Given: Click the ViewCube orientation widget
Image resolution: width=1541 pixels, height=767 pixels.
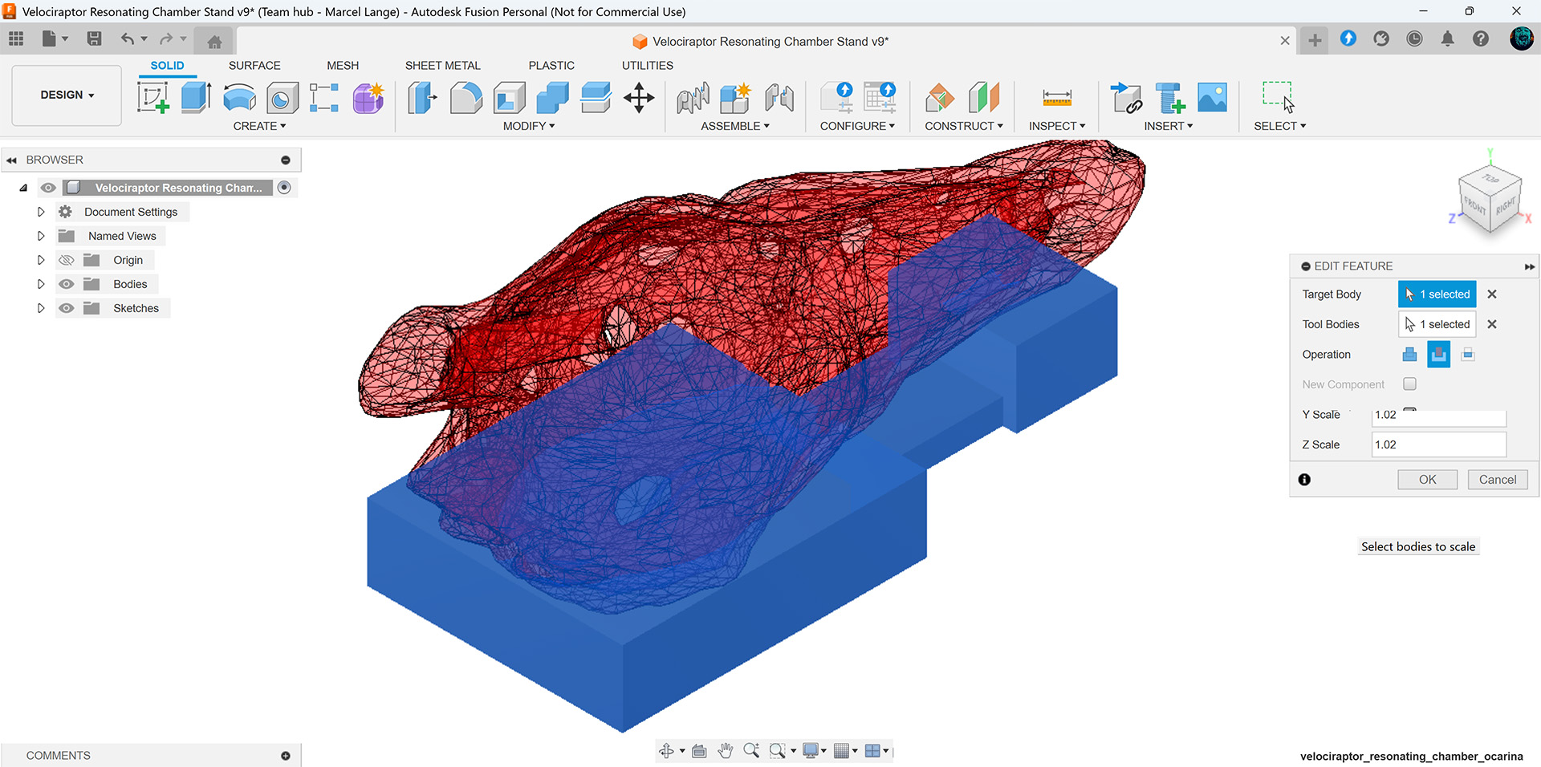Looking at the screenshot, I should pos(1490,200).
